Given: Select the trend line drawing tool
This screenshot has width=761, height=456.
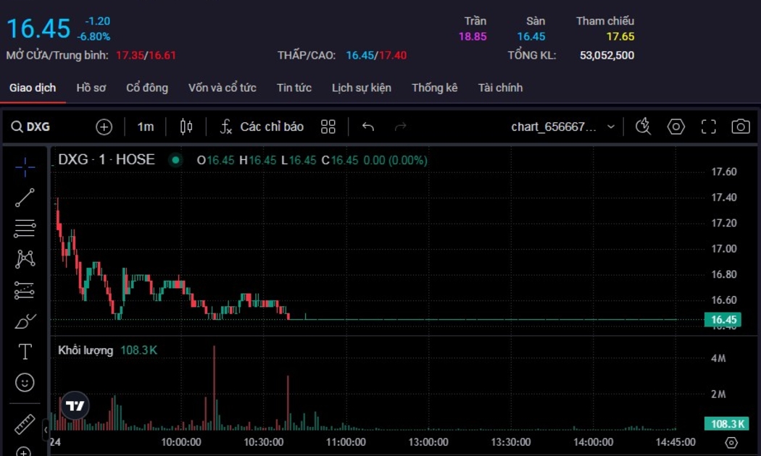Looking at the screenshot, I should click(x=25, y=198).
